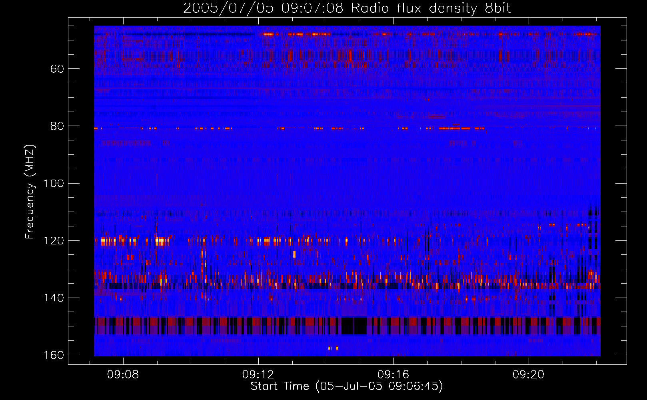Click the 09:08 time tick label
Screen dimensions: 647x400
(123, 375)
